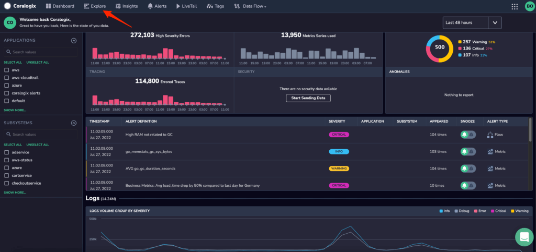Collapse the Subsystems filter section

[73, 123]
